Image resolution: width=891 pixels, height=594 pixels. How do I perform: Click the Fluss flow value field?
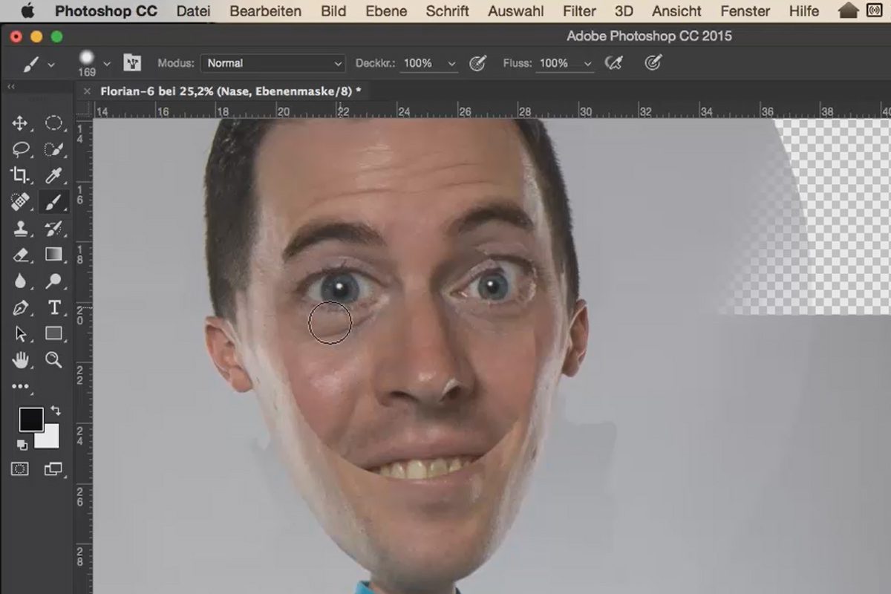554,63
